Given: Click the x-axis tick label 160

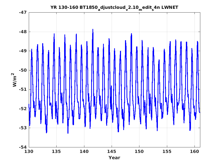Looking at the screenshot, I should (x=194, y=152).
